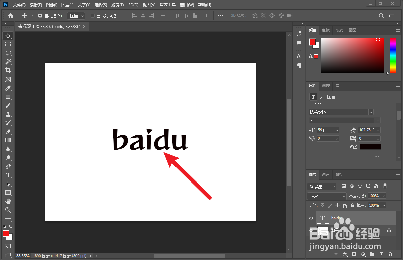Open the Character panel icon
This screenshot has height=260, width=403.
299,56
